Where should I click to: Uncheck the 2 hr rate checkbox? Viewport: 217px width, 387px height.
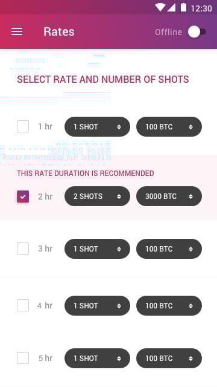pyautogui.click(x=23, y=197)
